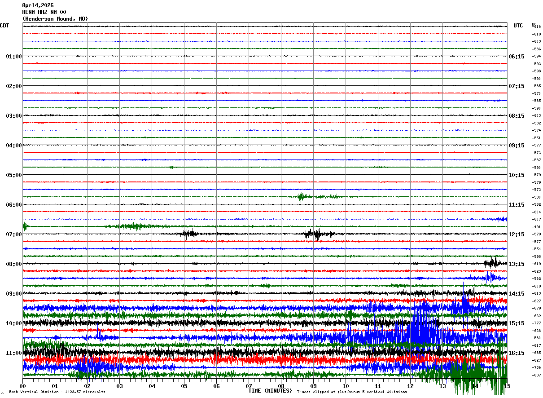
Task: Click the DC offset value -586
Action: click(536, 49)
